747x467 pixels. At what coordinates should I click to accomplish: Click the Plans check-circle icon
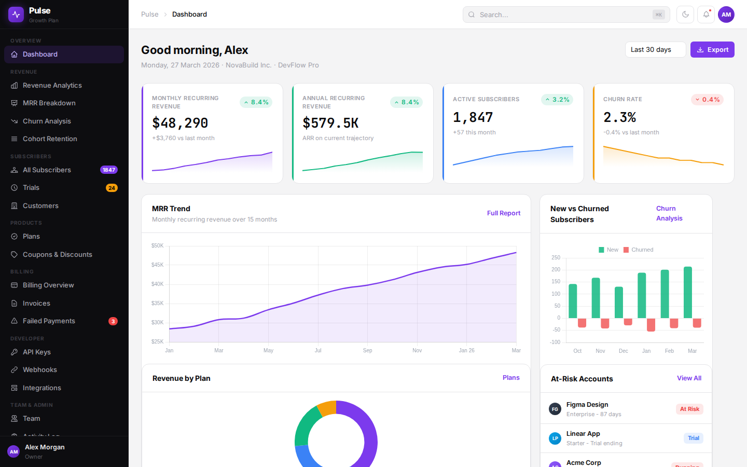click(15, 237)
